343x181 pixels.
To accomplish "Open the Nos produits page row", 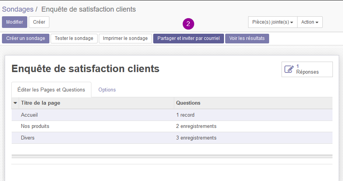I will (x=35, y=126).
